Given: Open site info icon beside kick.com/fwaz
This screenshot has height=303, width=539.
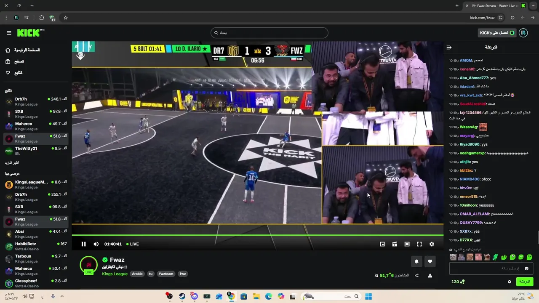Looking at the screenshot, I should pyautogui.click(x=500, y=18).
